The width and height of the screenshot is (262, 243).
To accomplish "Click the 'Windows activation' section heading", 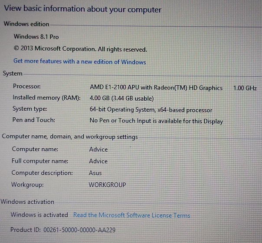I will pyautogui.click(x=27, y=201).
